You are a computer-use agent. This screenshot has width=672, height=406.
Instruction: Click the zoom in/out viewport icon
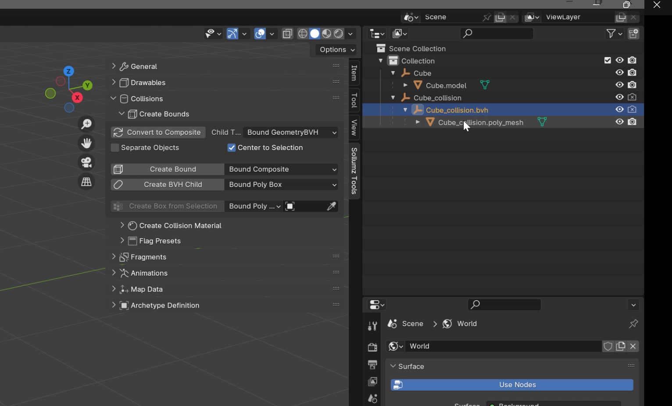coord(86,124)
